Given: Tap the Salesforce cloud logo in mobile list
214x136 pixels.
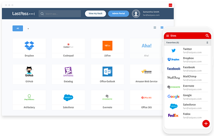Looking at the screenshot, I should [x=174, y=106].
